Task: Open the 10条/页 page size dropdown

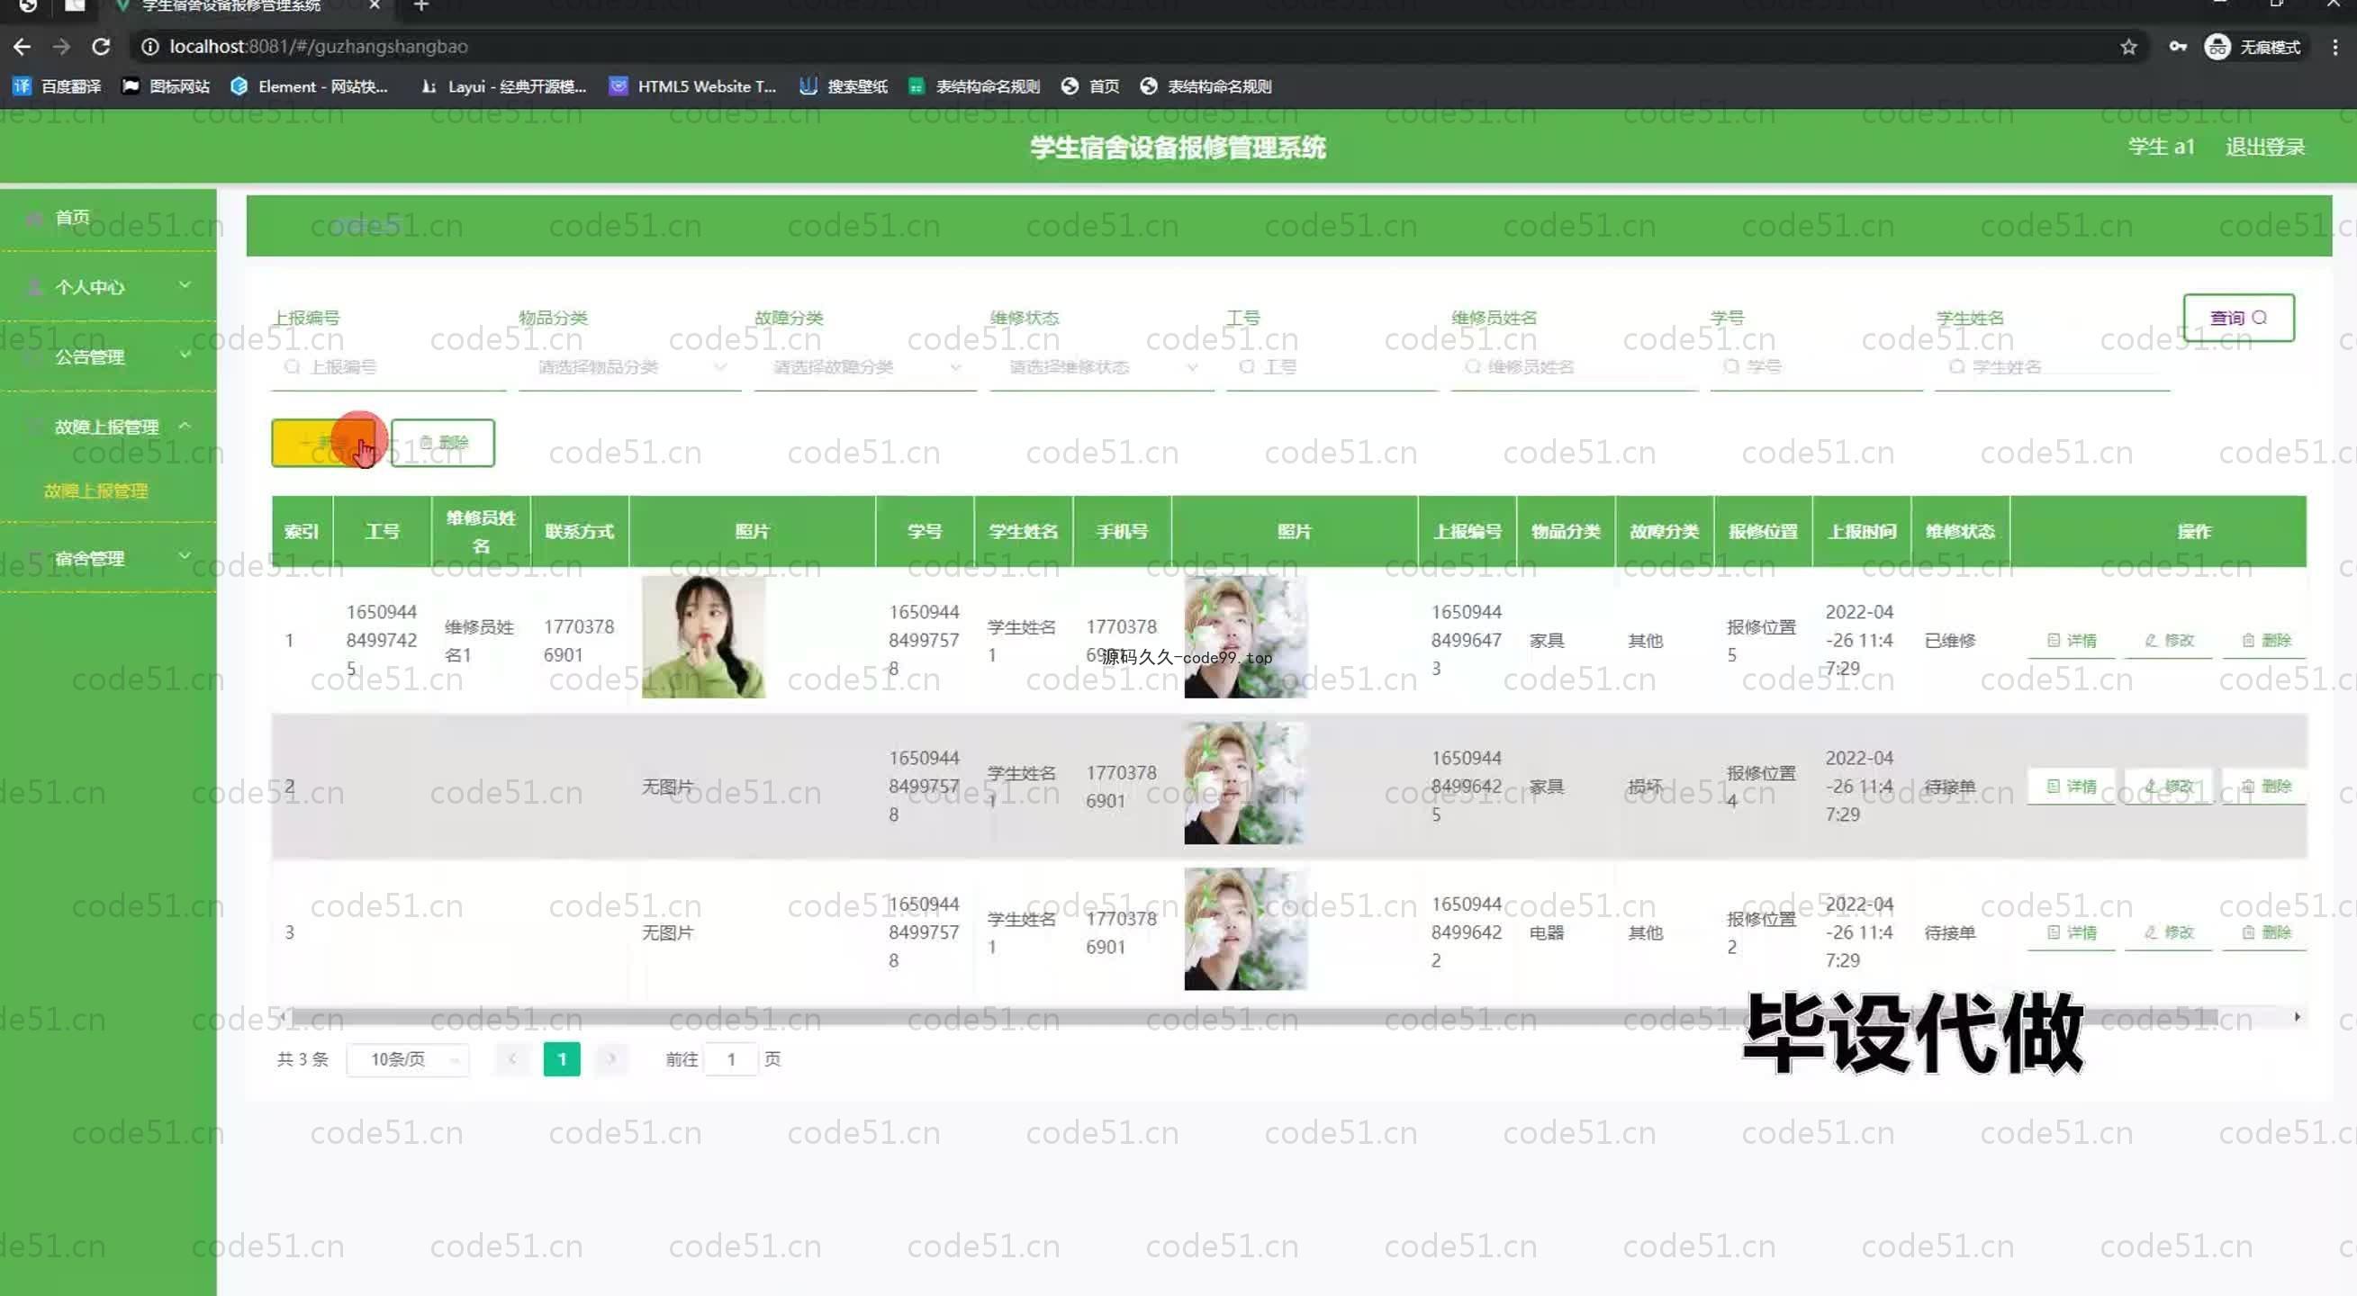Action: coord(408,1059)
